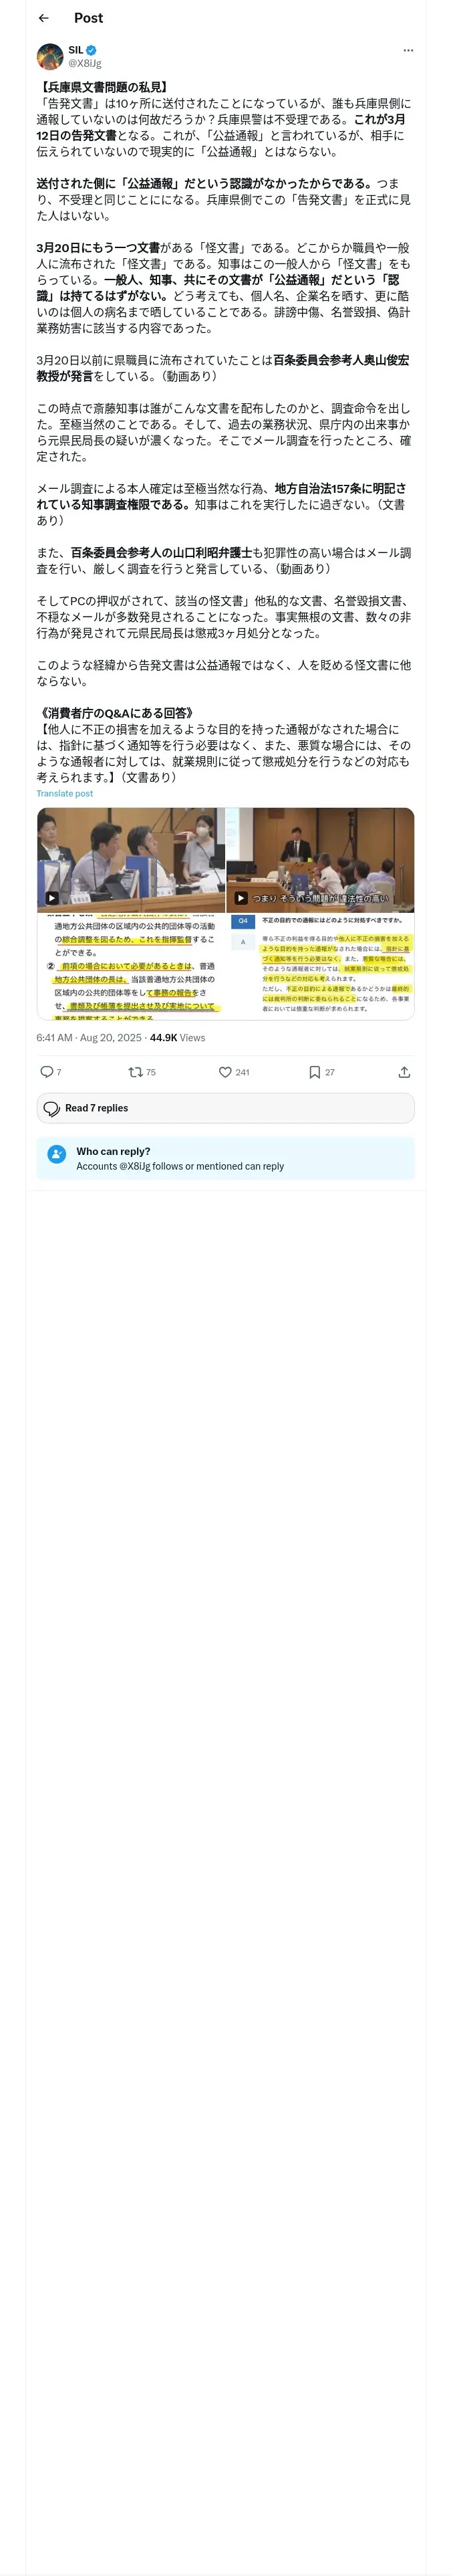This screenshot has width=451, height=2576.
Task: Open the Q4 document image thumbnail
Action: click(320, 966)
